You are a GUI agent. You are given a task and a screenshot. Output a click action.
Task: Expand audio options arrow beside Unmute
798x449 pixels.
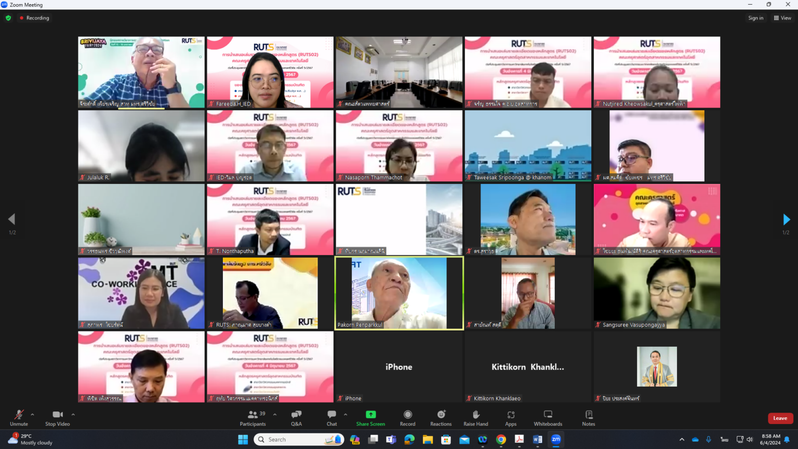click(32, 415)
